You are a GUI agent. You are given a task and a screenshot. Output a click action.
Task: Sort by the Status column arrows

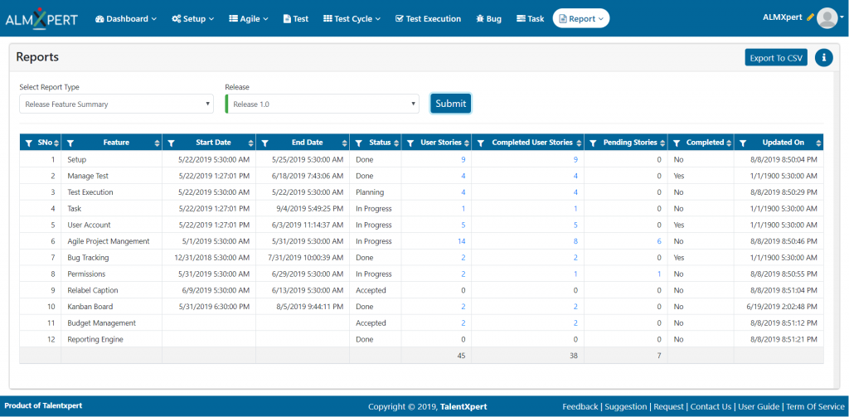[396, 143]
